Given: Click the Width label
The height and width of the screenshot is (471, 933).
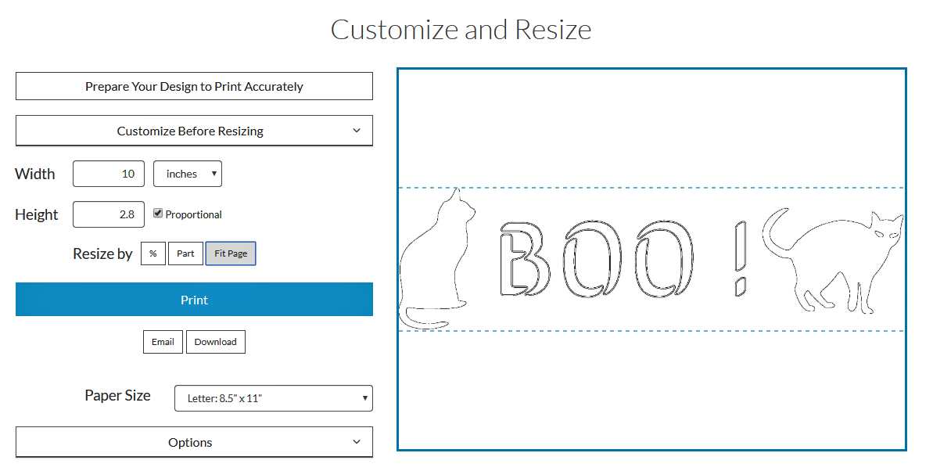Looking at the screenshot, I should click(35, 174).
